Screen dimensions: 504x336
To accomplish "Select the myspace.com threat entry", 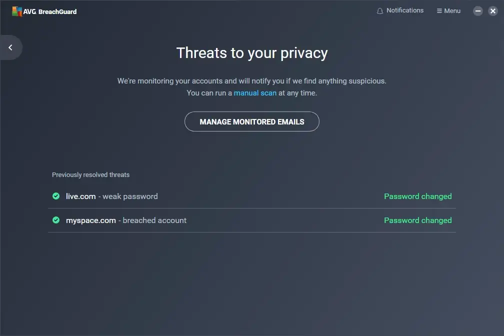I will tap(91, 220).
